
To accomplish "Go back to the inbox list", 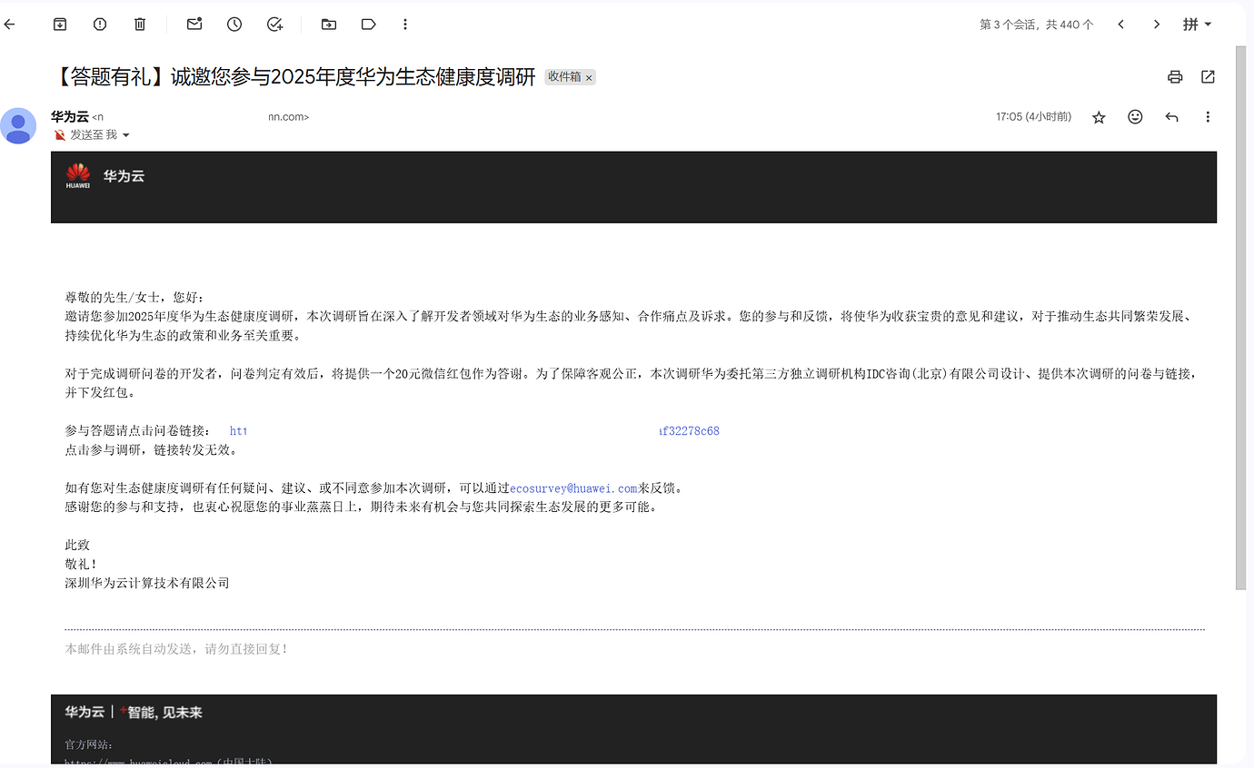I will (x=10, y=25).
